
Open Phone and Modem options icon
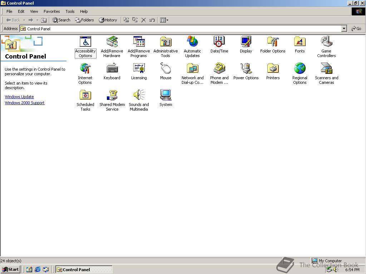point(219,73)
